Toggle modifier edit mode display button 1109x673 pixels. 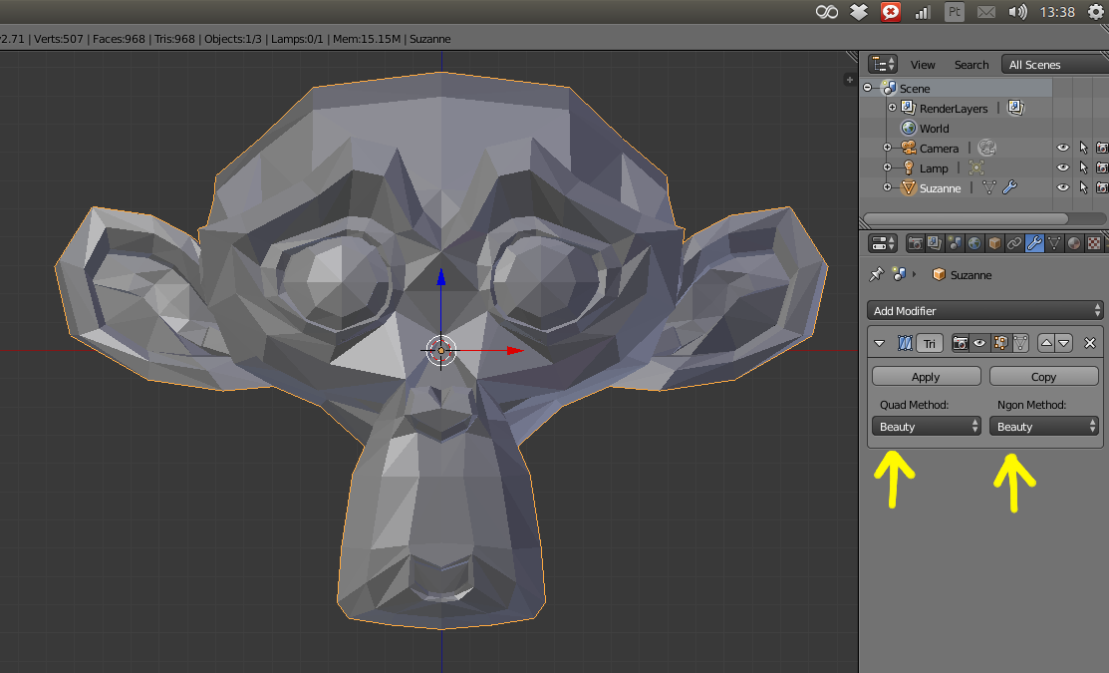point(1000,343)
